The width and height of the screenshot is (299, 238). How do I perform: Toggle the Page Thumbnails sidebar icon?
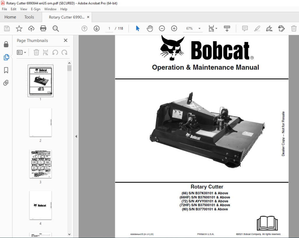[6, 57]
